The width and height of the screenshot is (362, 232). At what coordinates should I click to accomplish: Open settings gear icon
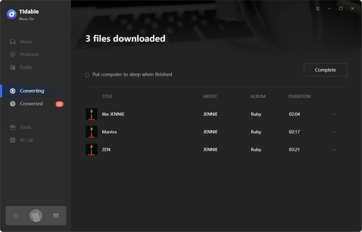(16, 215)
